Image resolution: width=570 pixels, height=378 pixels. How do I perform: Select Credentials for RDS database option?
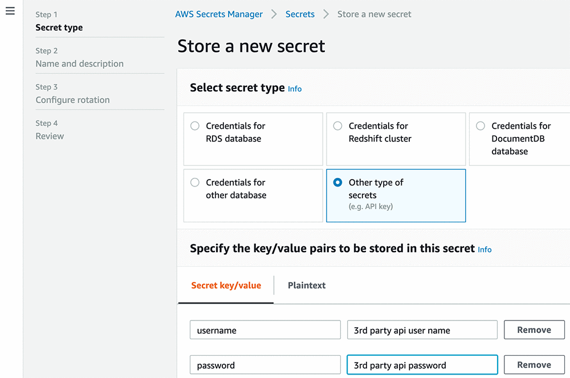[x=195, y=126]
